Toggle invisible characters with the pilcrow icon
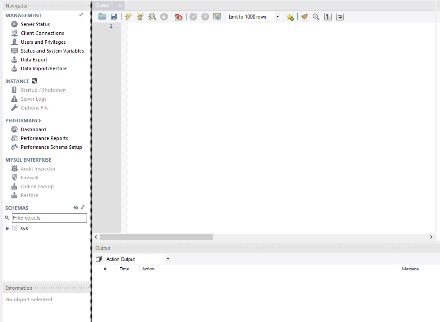Viewport: 440px width, 322px height. [327, 16]
